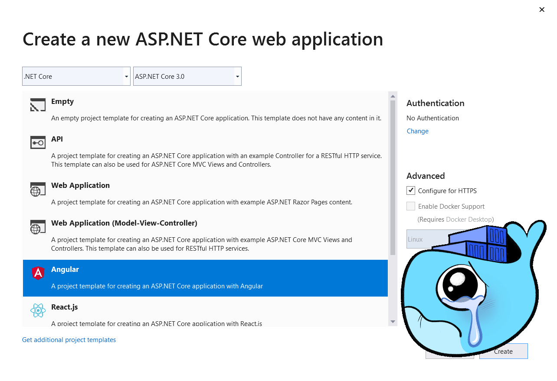Select the Angular project template
The width and height of the screenshot is (557, 381).
click(x=205, y=278)
